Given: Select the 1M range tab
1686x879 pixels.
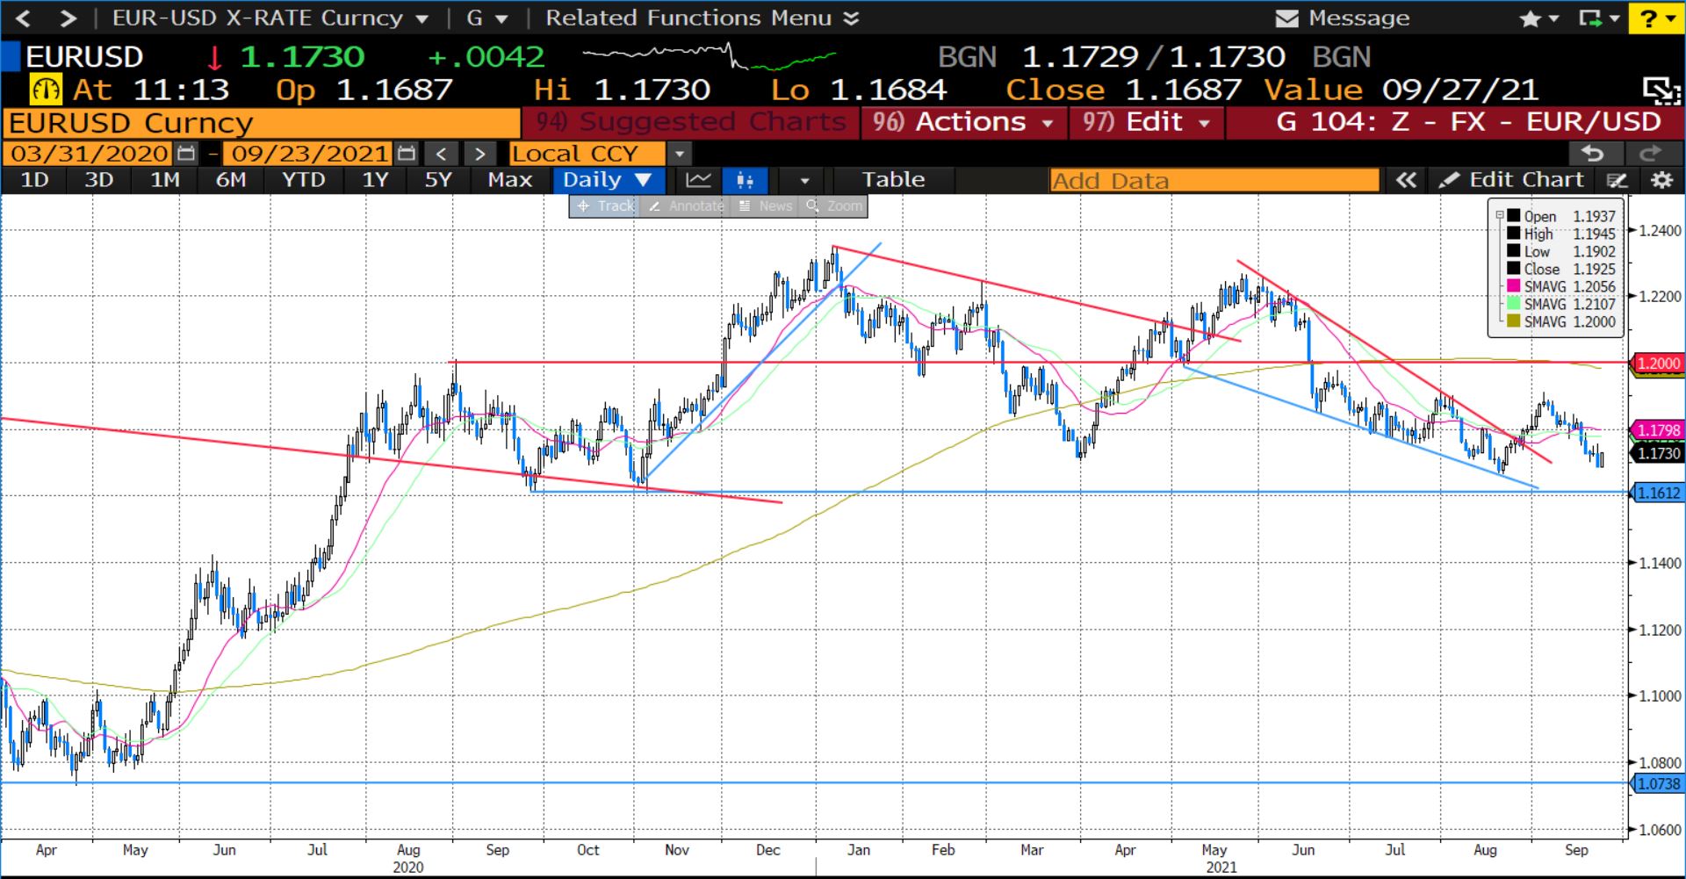Looking at the screenshot, I should [x=165, y=180].
